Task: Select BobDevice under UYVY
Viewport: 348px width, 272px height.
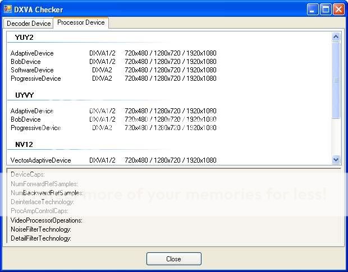Action: 25,119
